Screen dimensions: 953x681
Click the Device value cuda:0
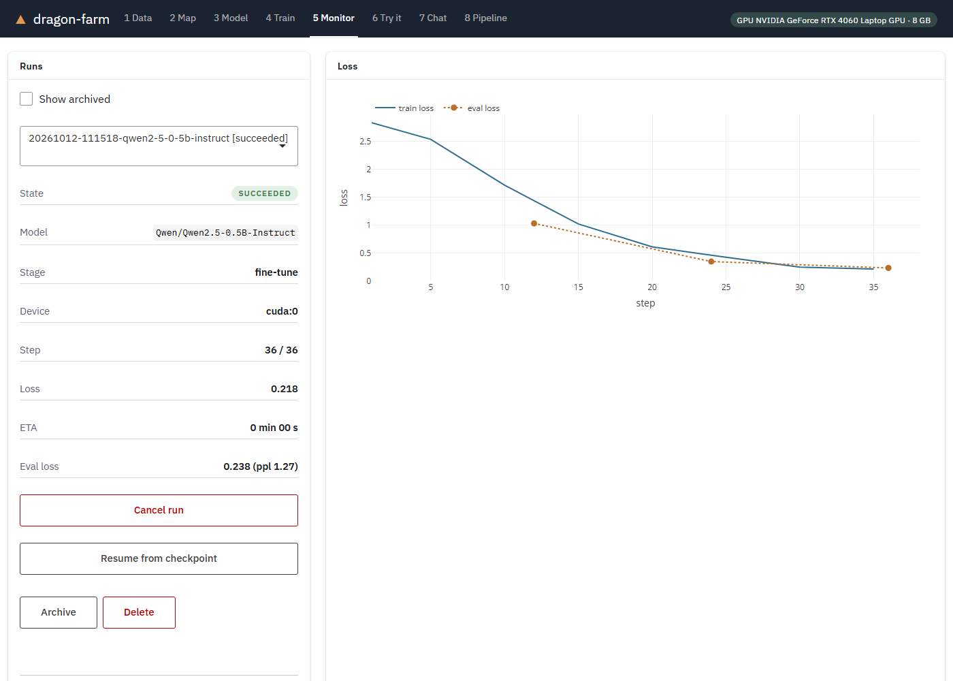click(282, 311)
